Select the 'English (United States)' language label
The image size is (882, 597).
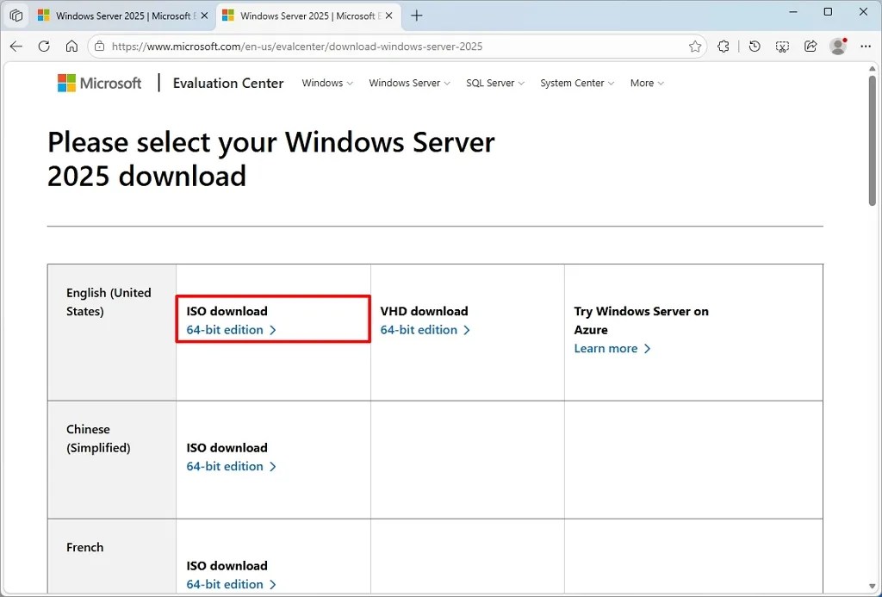tap(109, 302)
